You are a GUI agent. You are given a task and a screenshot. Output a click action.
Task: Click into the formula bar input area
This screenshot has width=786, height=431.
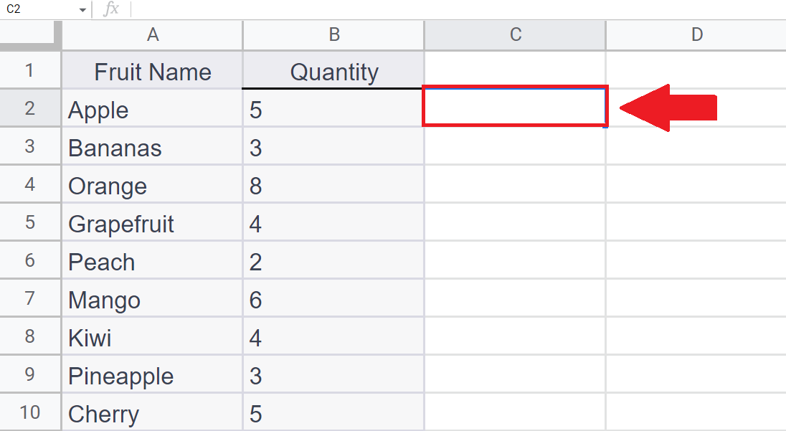[458, 9]
